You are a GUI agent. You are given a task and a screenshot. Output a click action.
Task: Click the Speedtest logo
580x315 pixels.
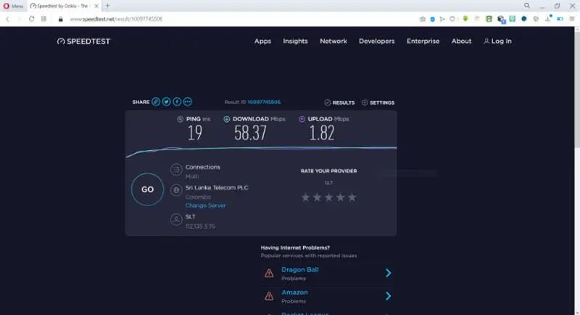click(83, 41)
